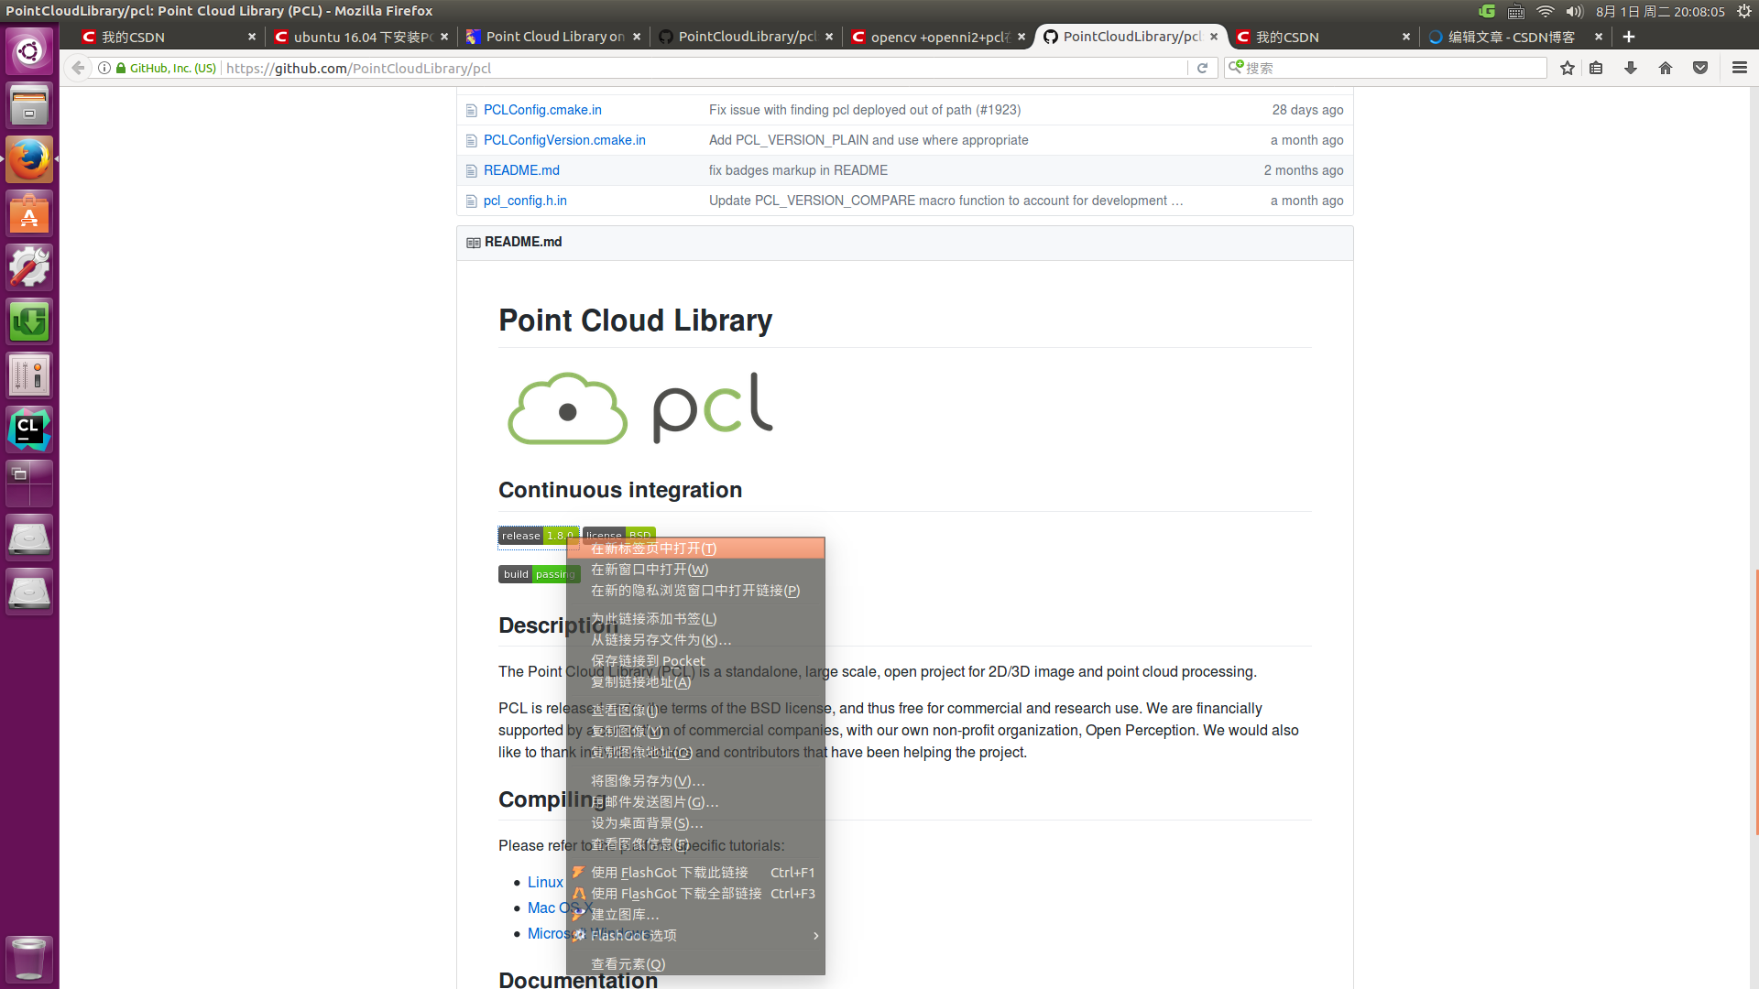
Task: Open the Firefox downloads arrow icon
Action: [1631, 68]
